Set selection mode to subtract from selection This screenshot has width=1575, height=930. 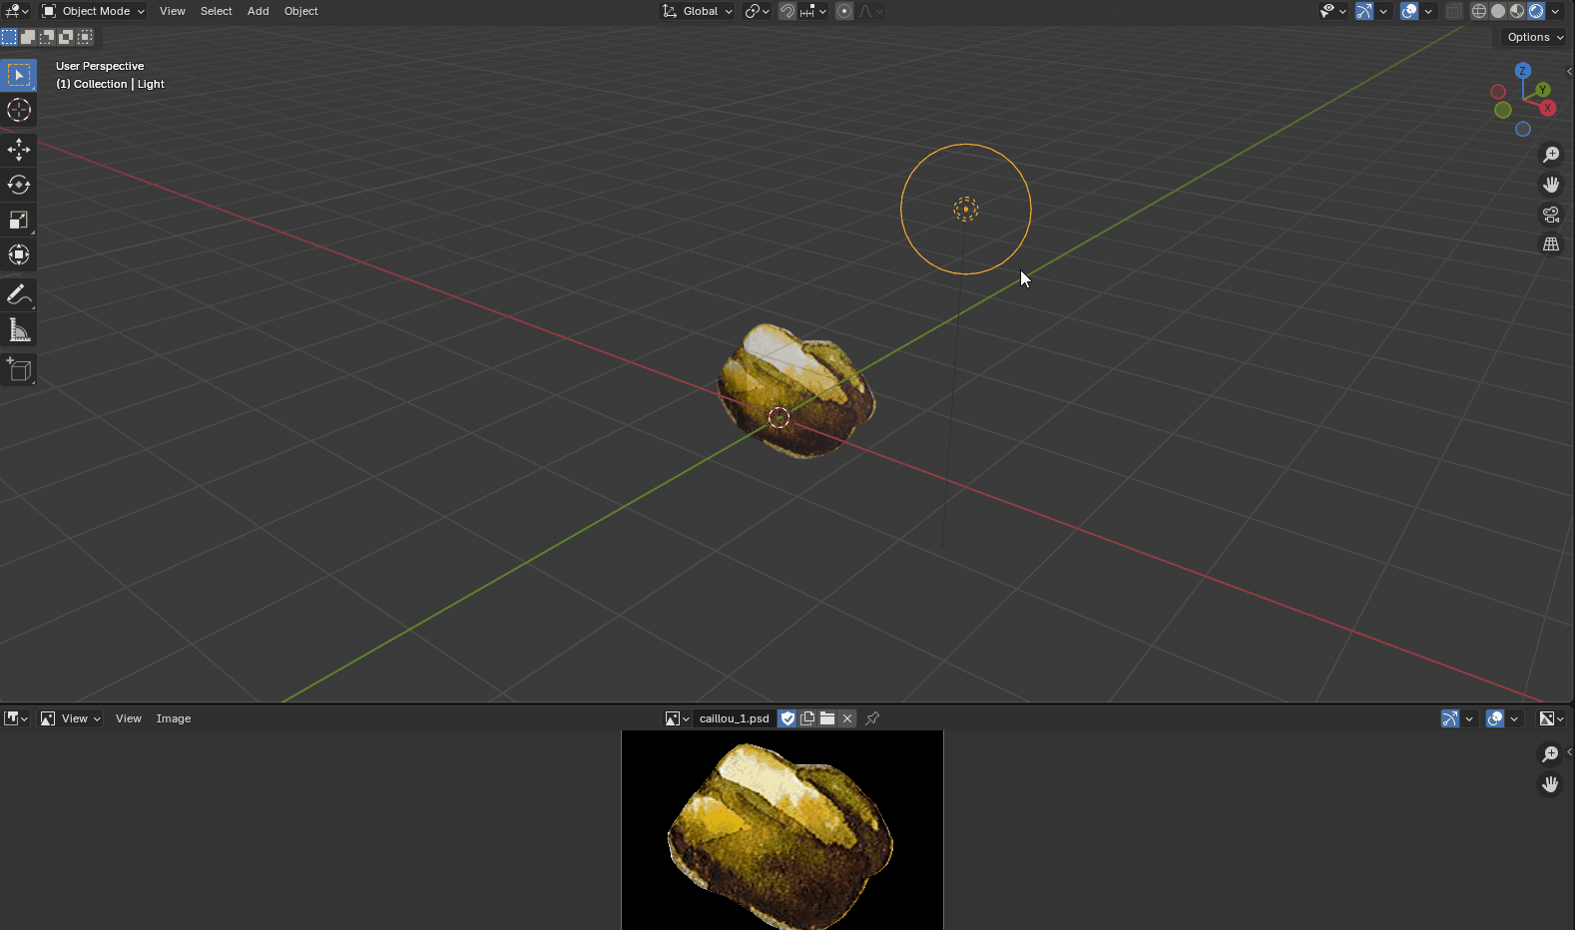point(47,37)
